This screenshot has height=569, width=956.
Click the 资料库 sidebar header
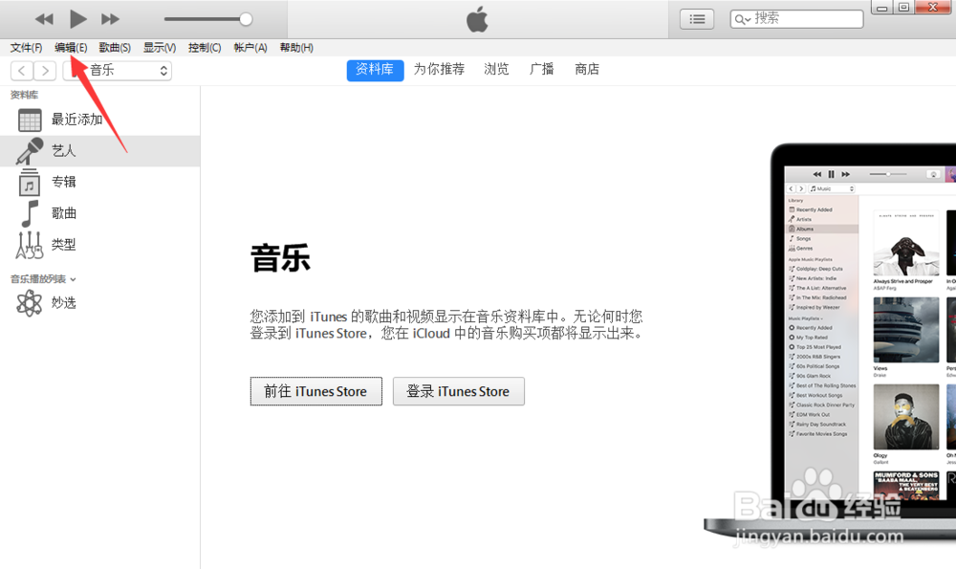(25, 95)
